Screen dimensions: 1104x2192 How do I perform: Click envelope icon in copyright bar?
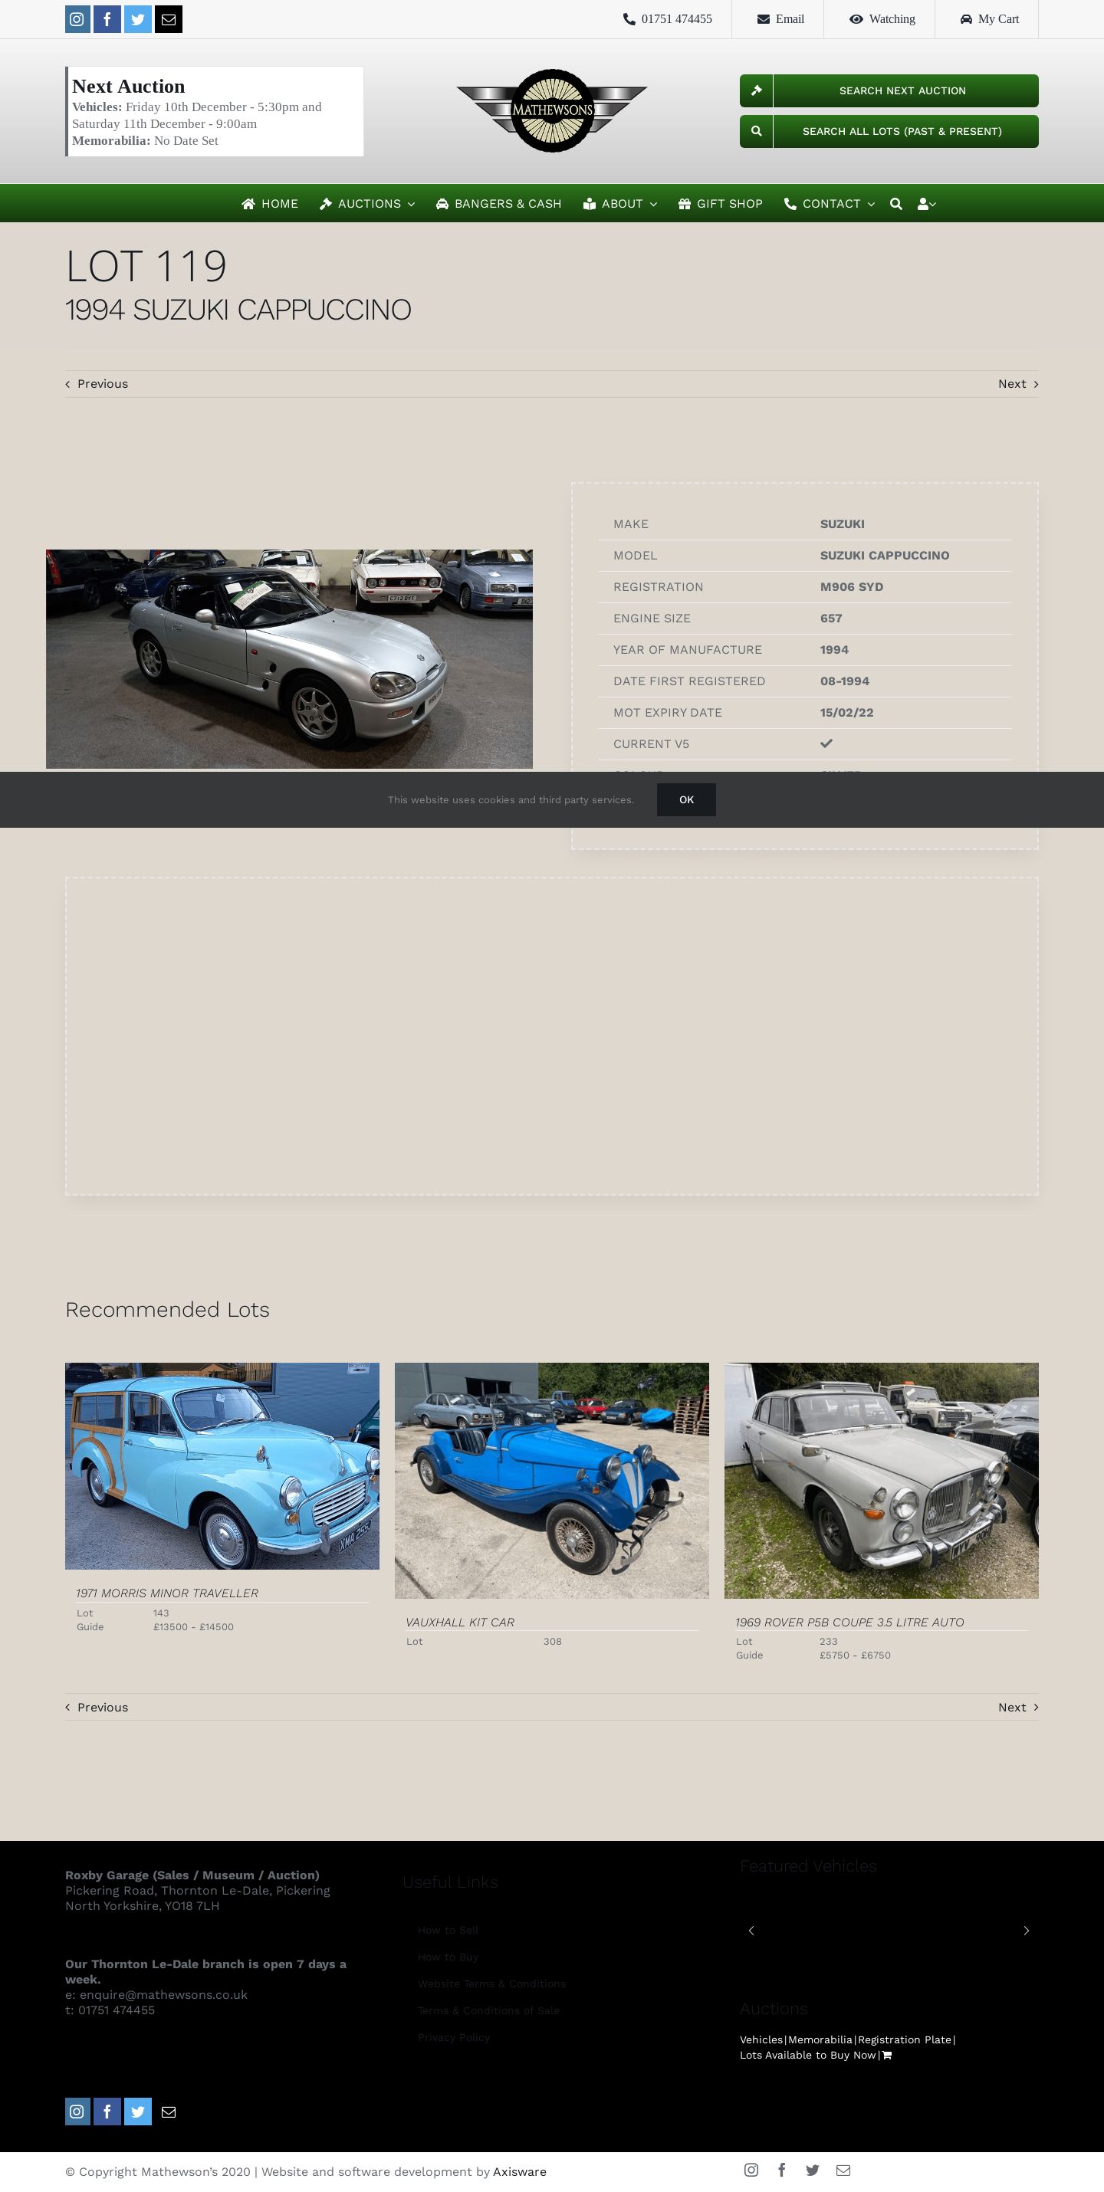coord(843,2170)
